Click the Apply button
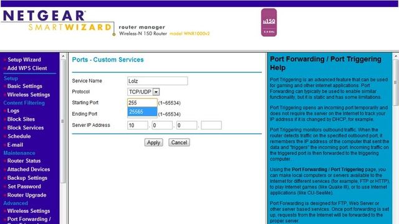399x224 pixels. point(154,142)
